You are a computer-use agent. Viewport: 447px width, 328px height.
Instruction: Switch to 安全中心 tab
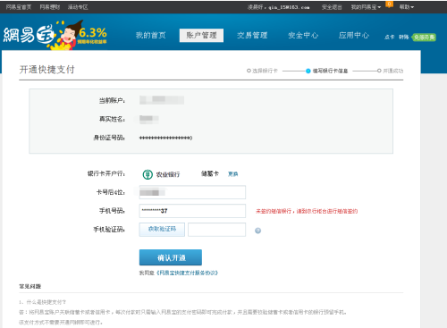(303, 35)
